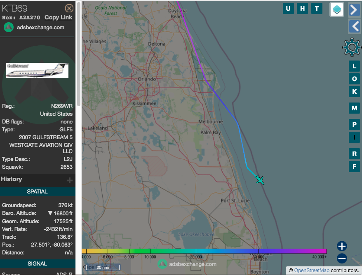Click the SIGNAL section header
Image resolution: width=362 pixels, height=275 pixels.
tap(38, 264)
